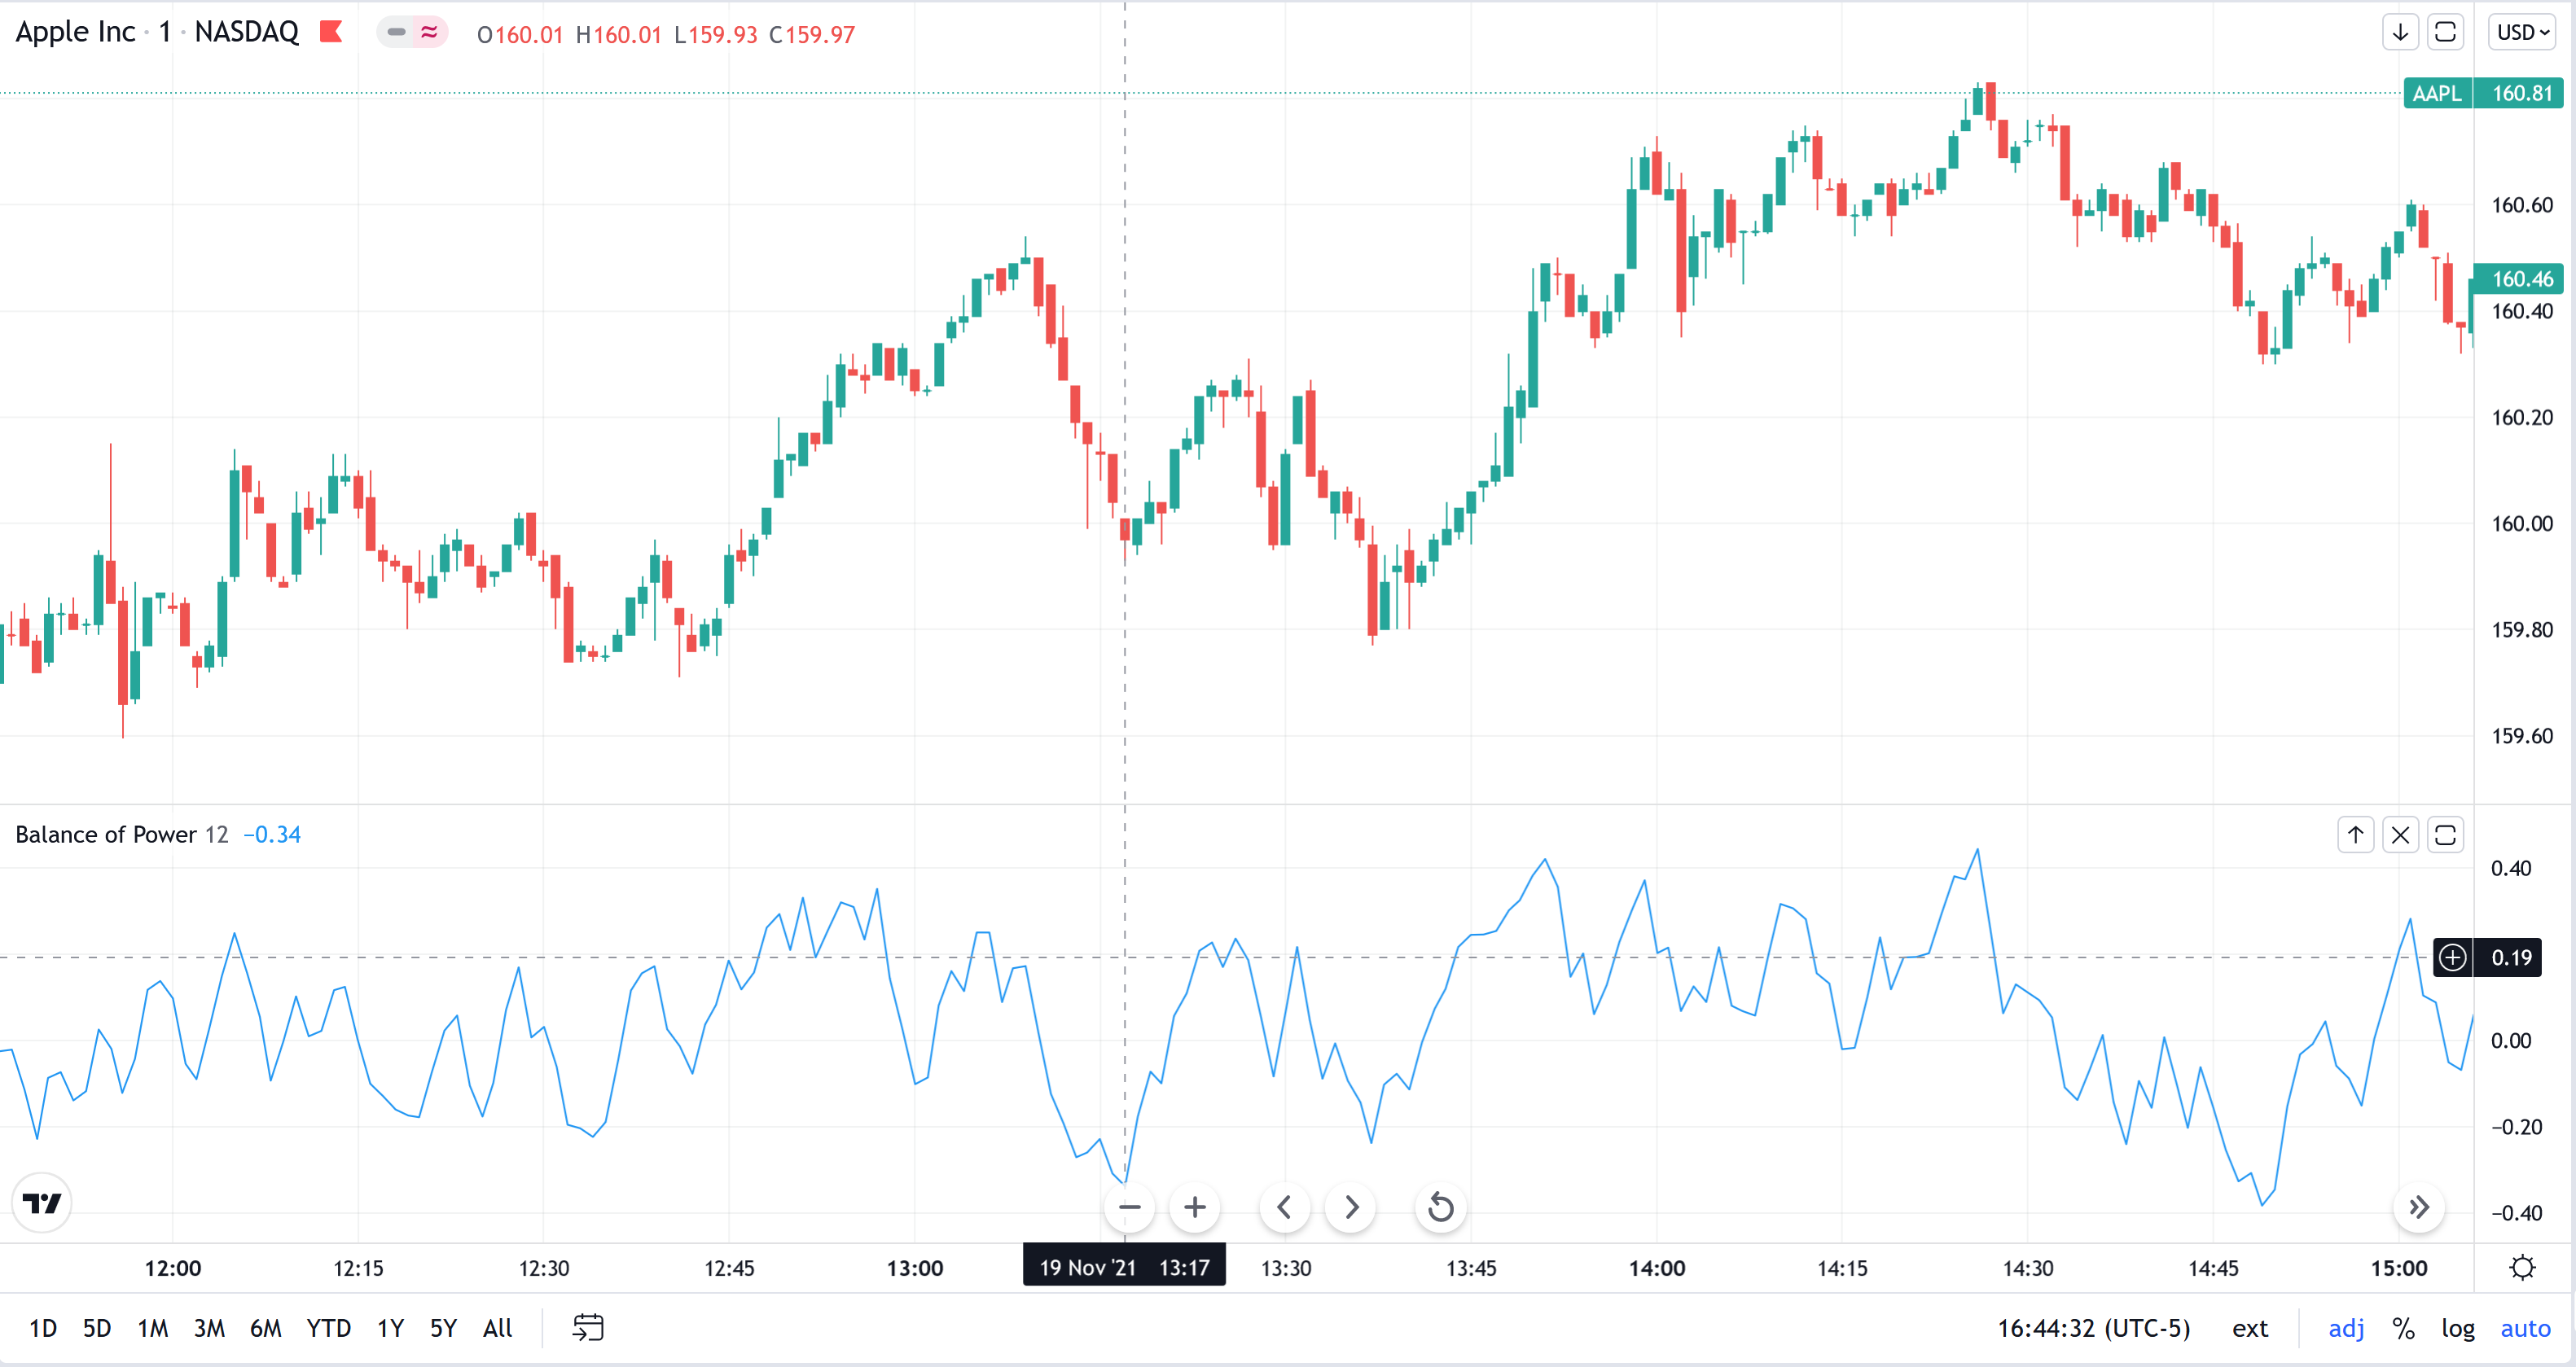Click the Apple Inc symbol title
The image size is (2576, 1367).
pos(75,32)
